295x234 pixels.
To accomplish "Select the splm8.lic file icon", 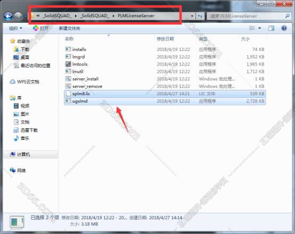I will [68, 94].
